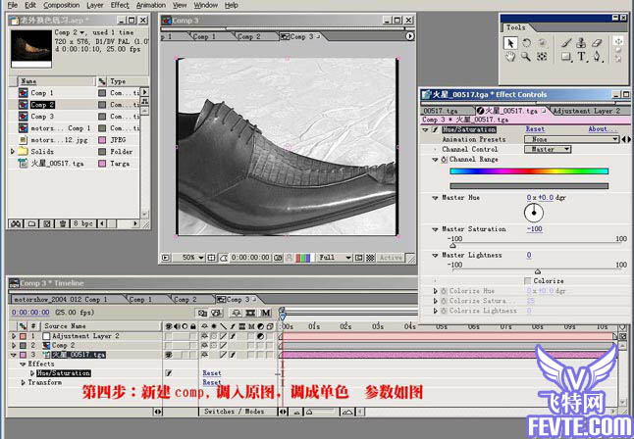Toggle live update icon in Timeline
The width and height of the screenshot is (634, 439).
(202, 313)
